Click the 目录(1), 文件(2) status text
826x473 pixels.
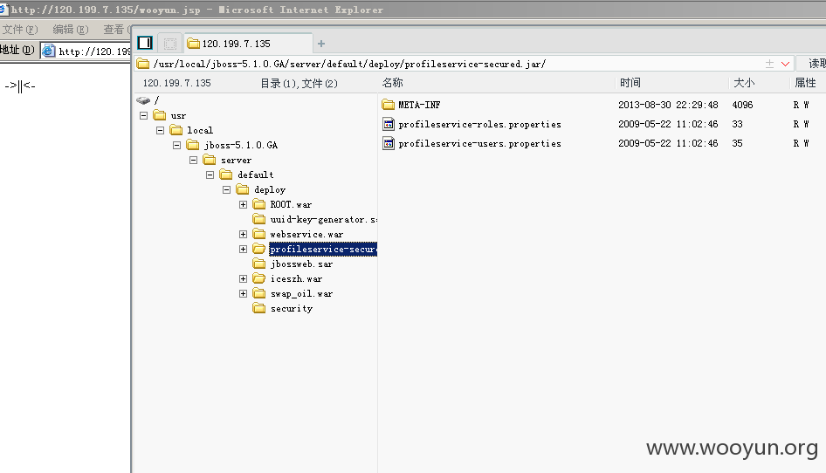[x=299, y=83]
